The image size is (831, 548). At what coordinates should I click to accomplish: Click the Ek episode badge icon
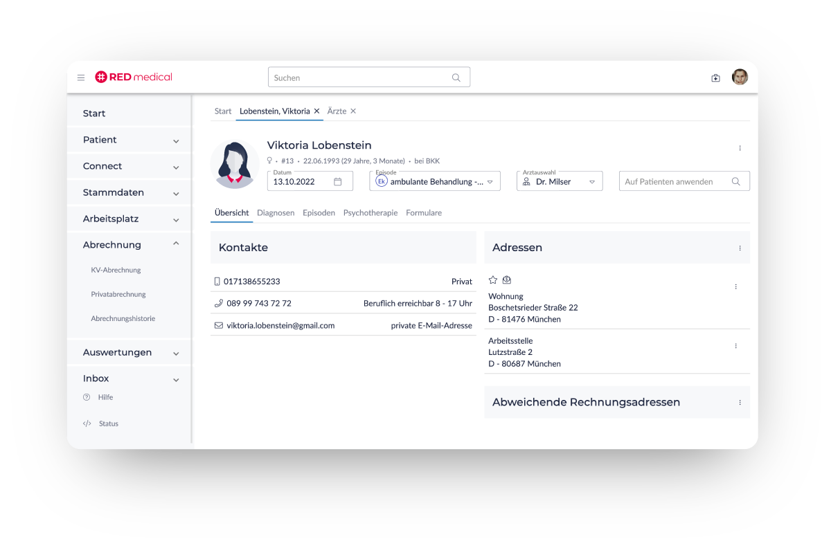click(x=381, y=181)
